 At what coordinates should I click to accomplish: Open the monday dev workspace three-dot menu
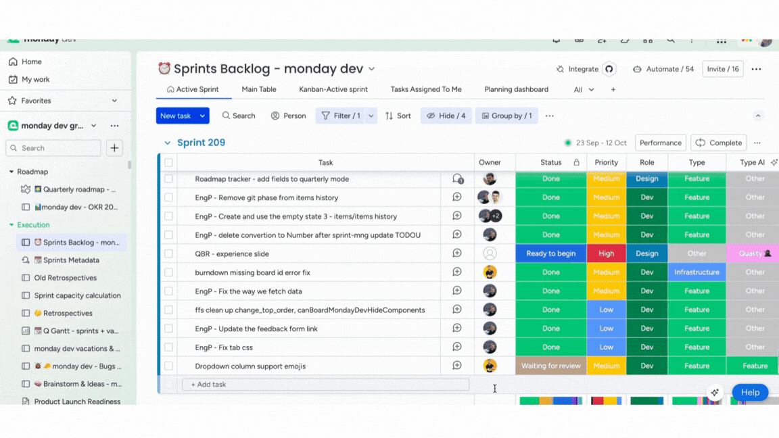(115, 126)
